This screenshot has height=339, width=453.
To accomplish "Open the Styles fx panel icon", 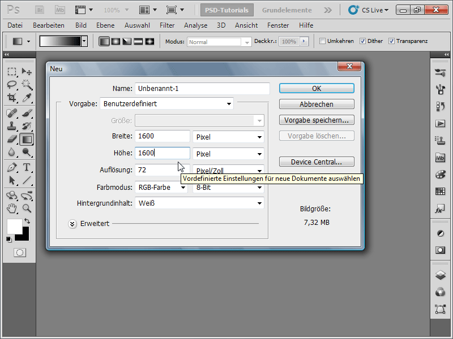I will tap(441, 208).
